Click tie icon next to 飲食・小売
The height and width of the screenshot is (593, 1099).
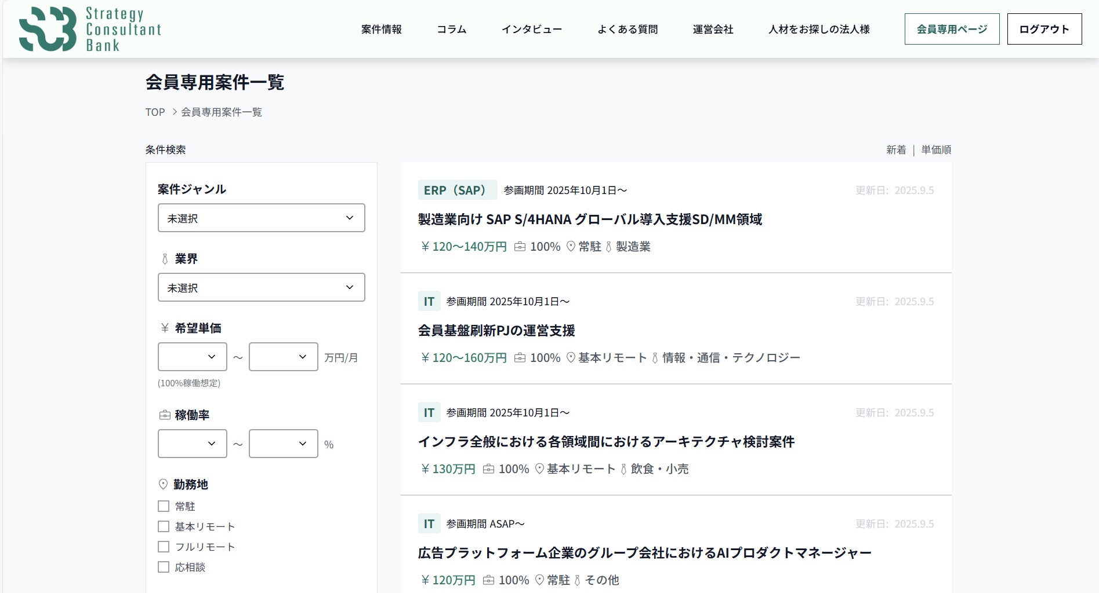pos(624,469)
